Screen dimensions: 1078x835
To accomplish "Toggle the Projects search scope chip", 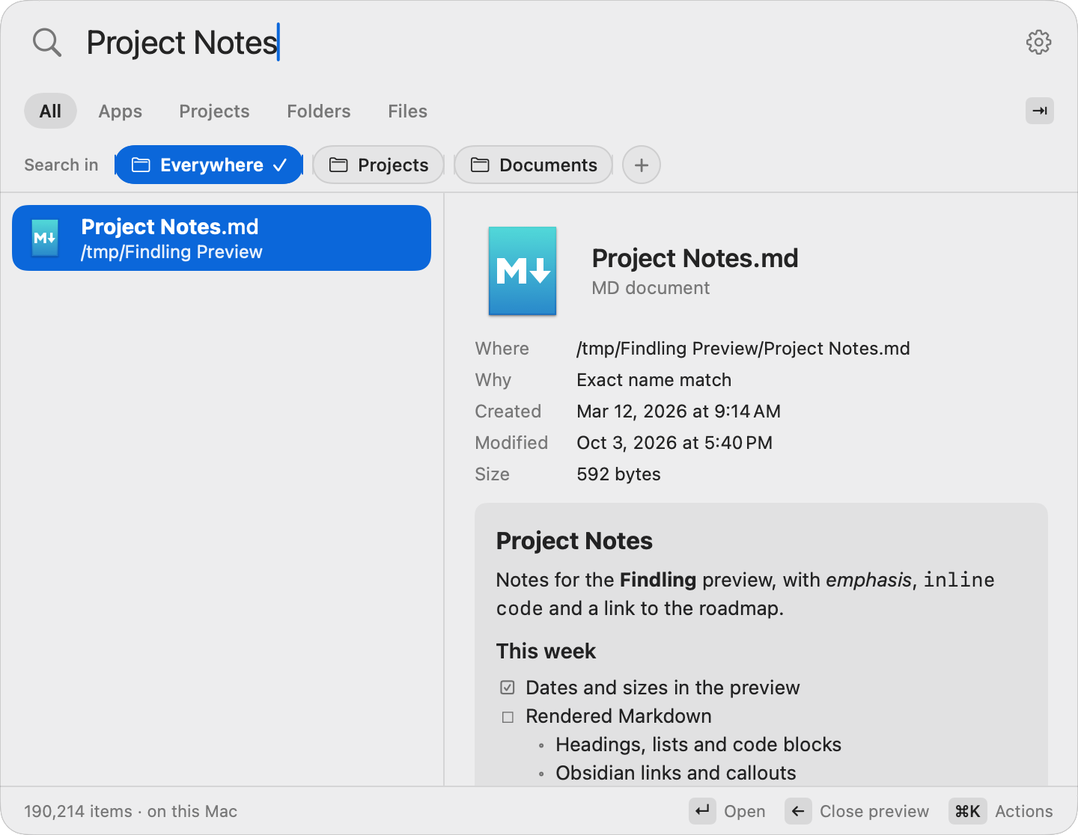I will pyautogui.click(x=379, y=165).
